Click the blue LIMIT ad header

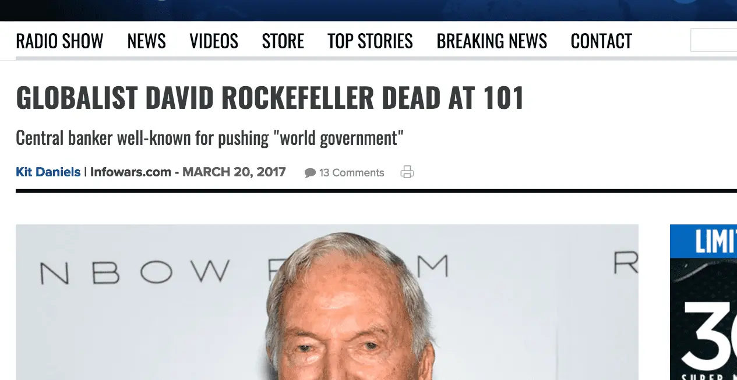coord(703,241)
